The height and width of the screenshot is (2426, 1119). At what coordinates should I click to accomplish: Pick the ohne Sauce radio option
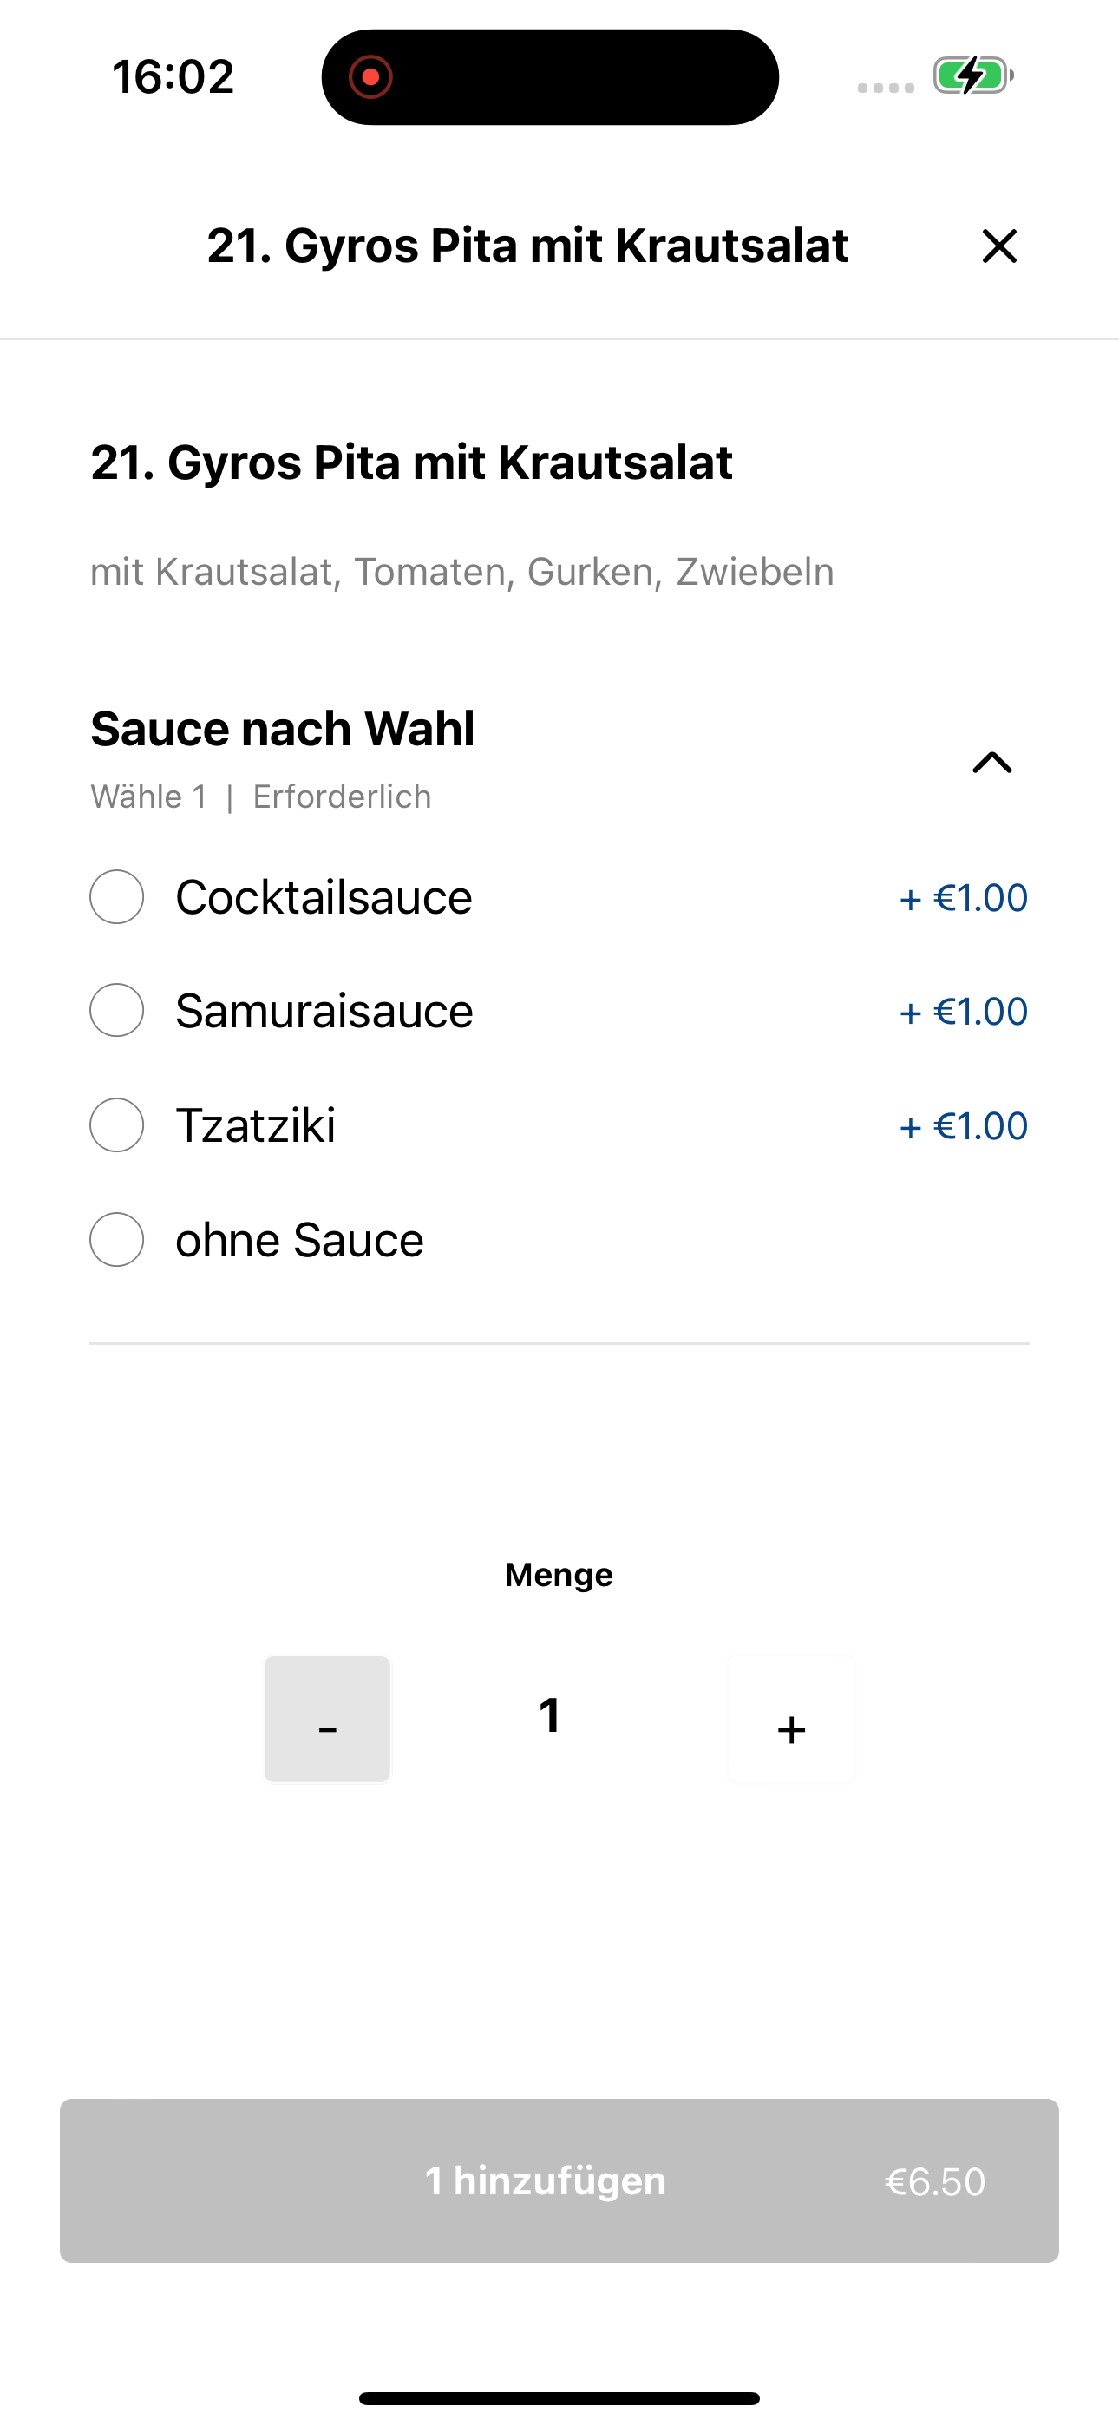click(x=117, y=1239)
